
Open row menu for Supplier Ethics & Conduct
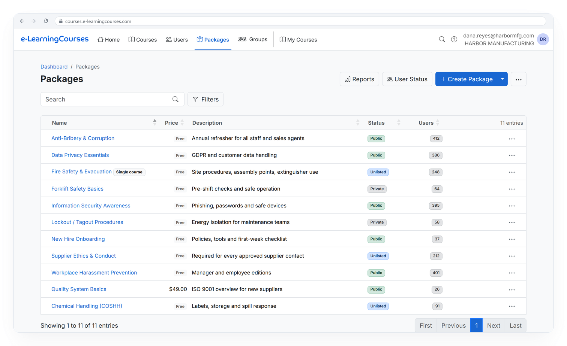512,256
